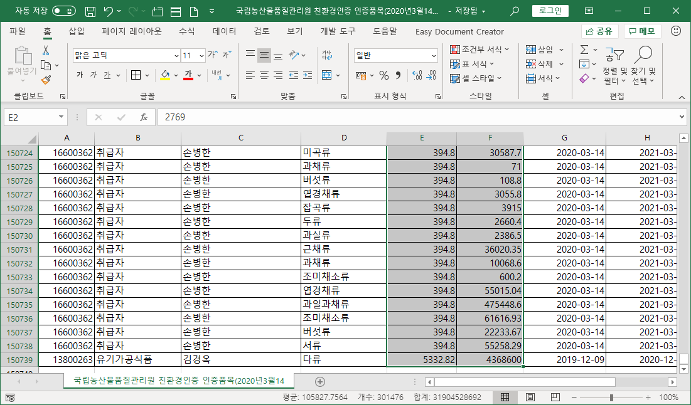The width and height of the screenshot is (691, 405).
Task: Switch to the 수식 ribbon tab
Action: (x=186, y=31)
